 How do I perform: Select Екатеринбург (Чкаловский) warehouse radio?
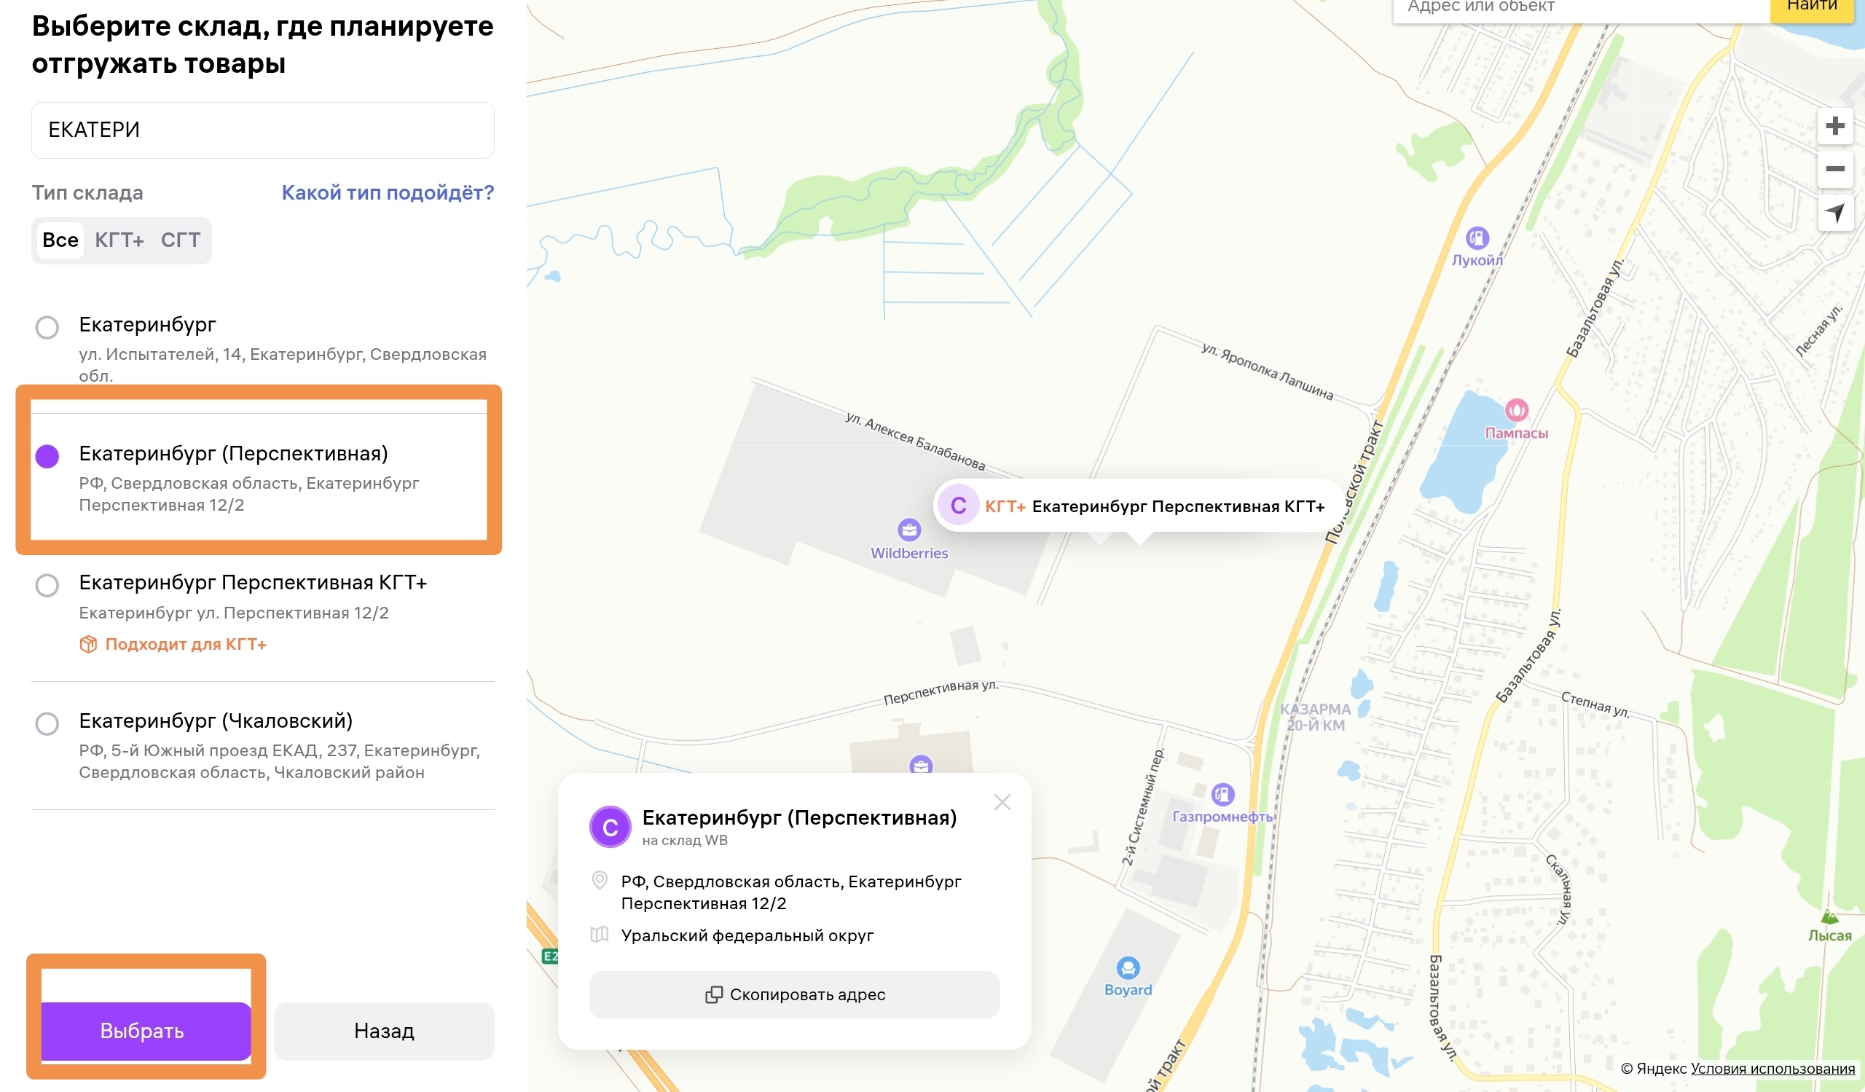point(47,723)
